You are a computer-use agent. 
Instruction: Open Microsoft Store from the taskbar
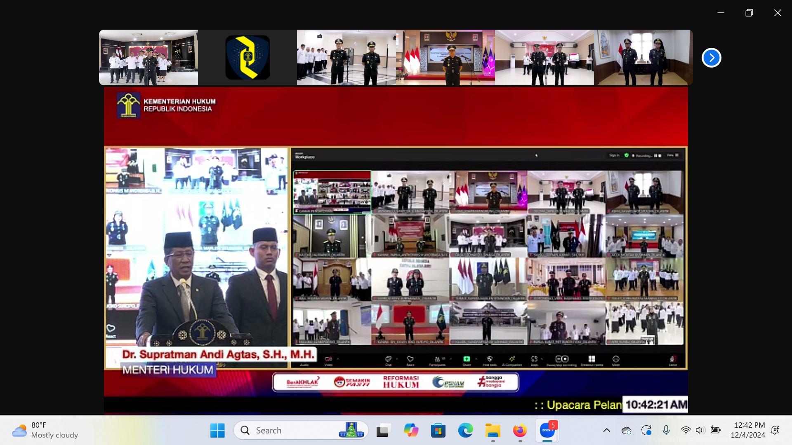[x=438, y=431]
